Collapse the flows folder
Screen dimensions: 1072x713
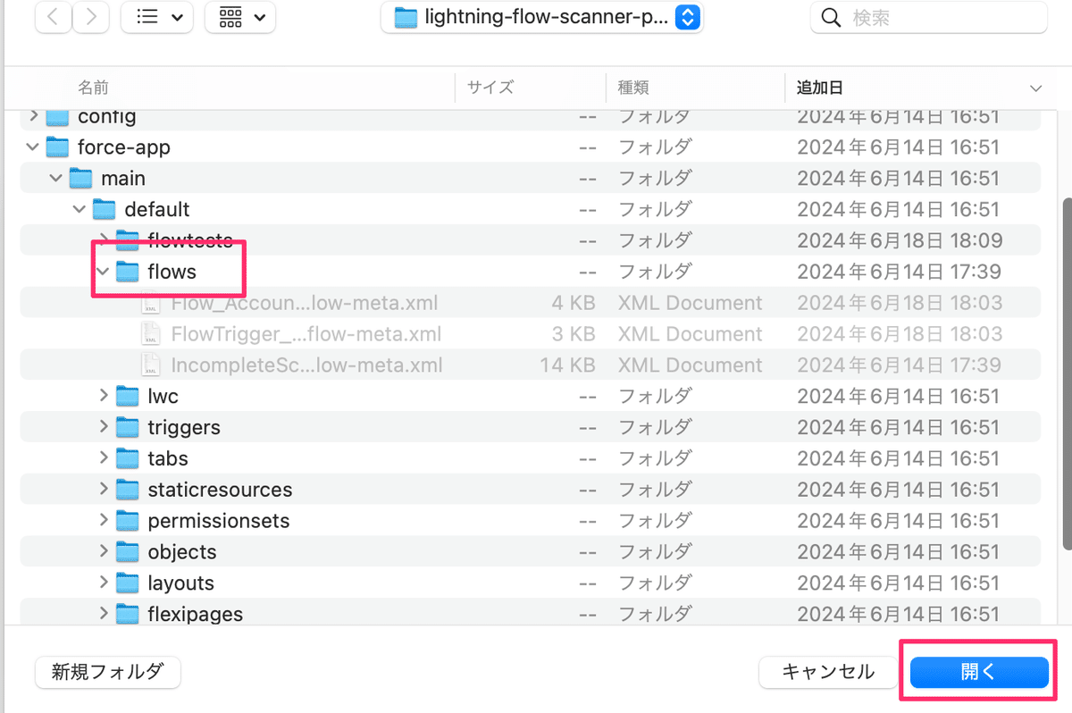pos(102,271)
